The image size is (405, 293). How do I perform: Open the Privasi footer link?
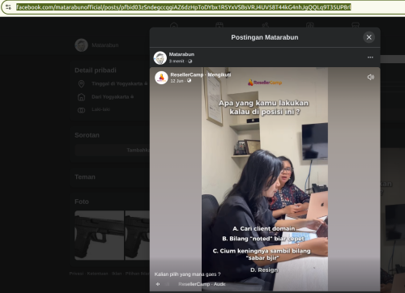tap(76, 274)
